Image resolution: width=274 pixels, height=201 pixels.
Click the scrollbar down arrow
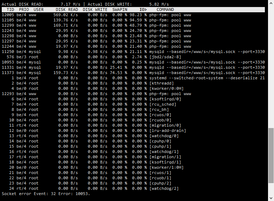coord(271,198)
